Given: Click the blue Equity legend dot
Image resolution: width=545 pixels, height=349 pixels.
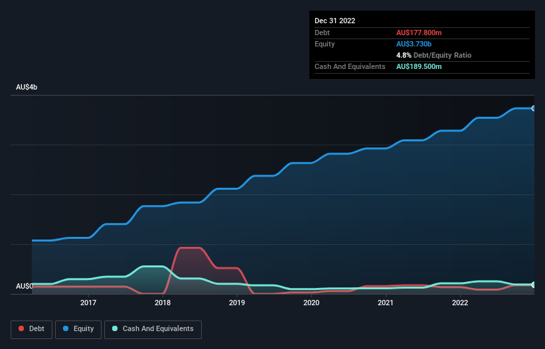Looking at the screenshot, I should point(66,328).
